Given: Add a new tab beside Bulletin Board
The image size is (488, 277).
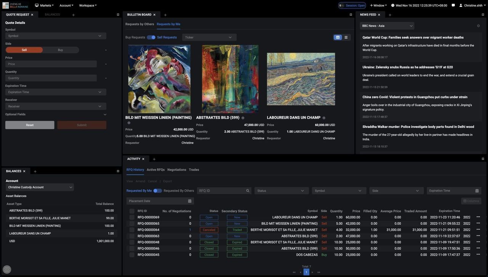Looking at the screenshot, I should click(165, 15).
